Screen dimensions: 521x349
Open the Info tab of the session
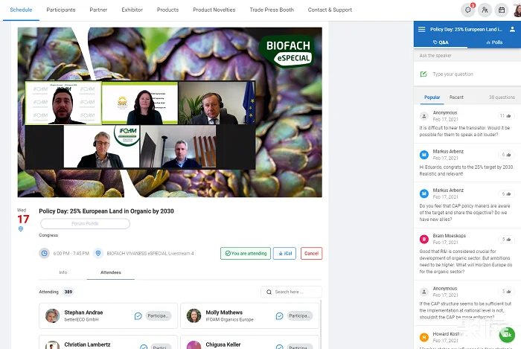(63, 273)
